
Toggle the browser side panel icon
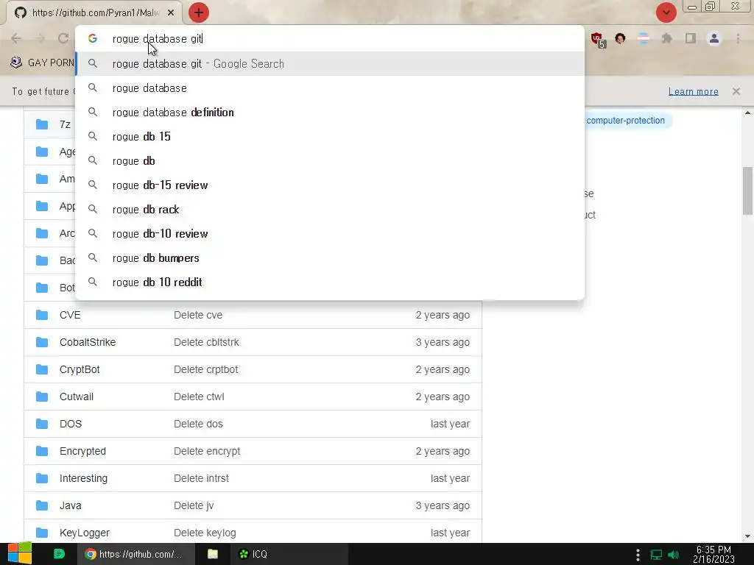tap(691, 38)
